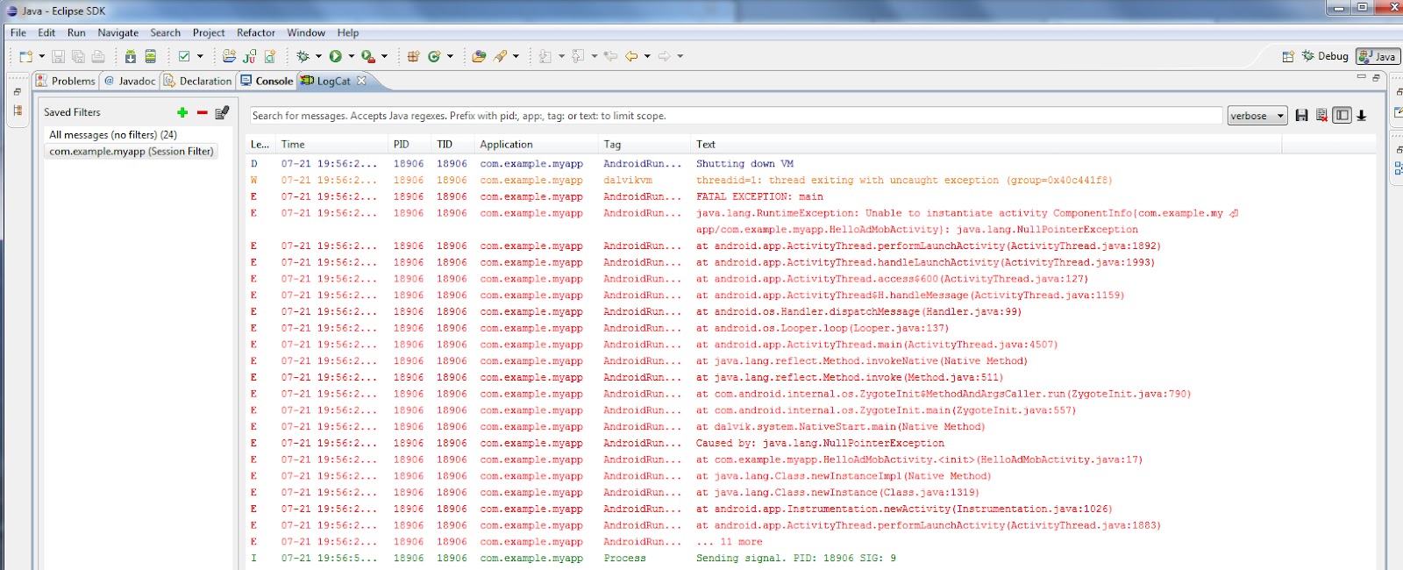Viewport: 1403px width, 570px height.
Task: Expand the Back history dropdown arrow
Action: 647,56
